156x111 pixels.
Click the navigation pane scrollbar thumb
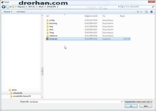tap(42, 71)
